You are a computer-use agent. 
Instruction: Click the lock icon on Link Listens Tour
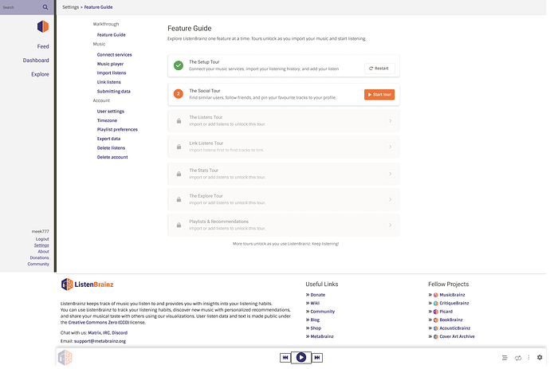(x=179, y=147)
